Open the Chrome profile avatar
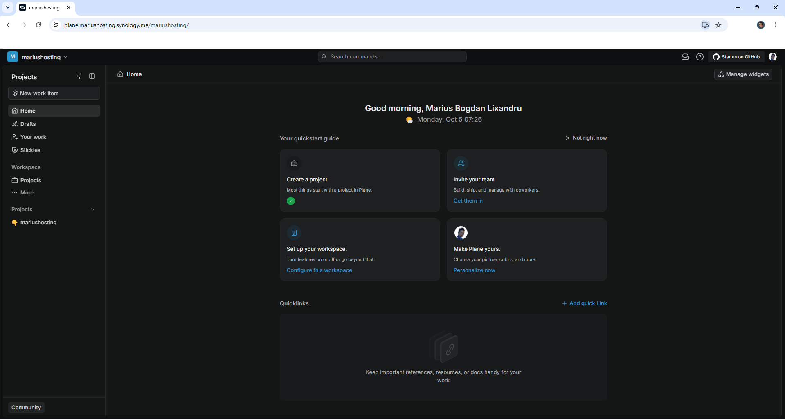Screen dimensions: 785x419 (x=761, y=25)
